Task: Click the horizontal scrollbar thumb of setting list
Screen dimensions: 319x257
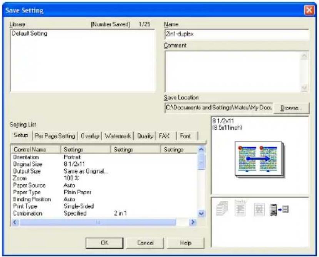Action: click(x=98, y=222)
